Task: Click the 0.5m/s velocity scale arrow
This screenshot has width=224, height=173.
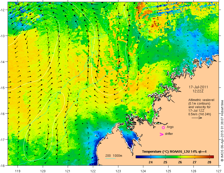Action: 197,118
